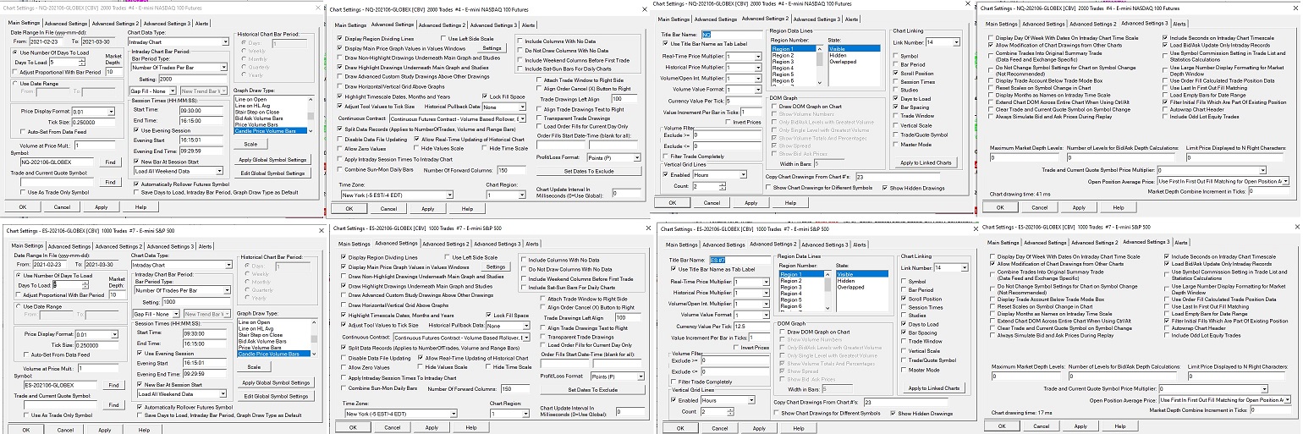Viewport: 1303px width, 434px height.
Task: Select Region 3 in NQ Region Number list
Action: [x=783, y=62]
